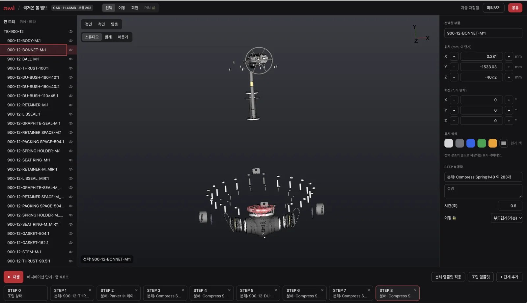Increase rotation Y with plus button

point(509,110)
